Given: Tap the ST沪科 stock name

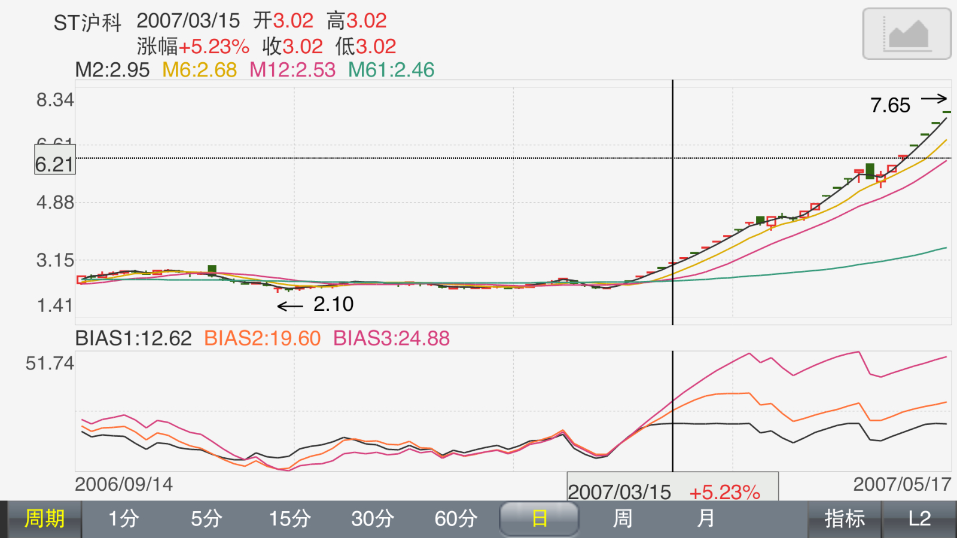Looking at the screenshot, I should point(87,23).
